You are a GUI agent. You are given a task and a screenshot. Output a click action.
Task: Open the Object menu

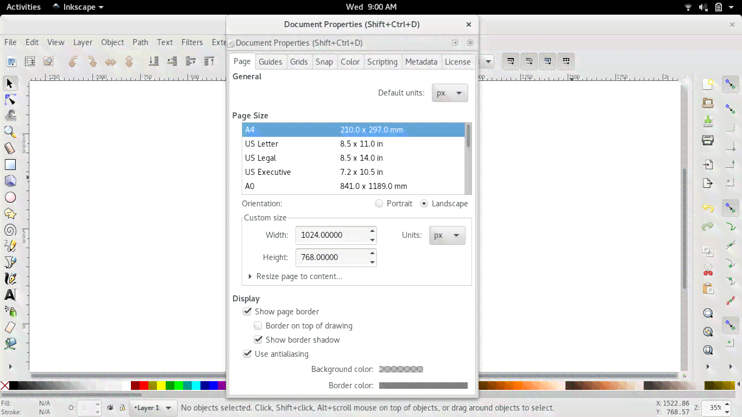point(112,42)
